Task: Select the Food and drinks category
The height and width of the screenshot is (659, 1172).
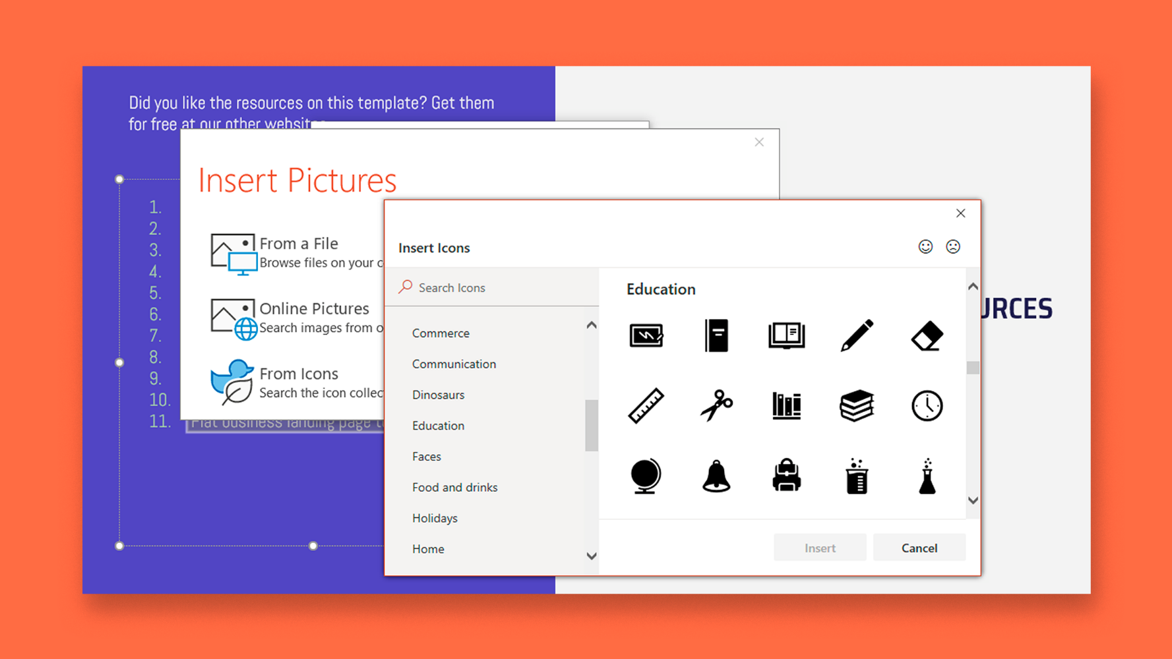Action: [x=454, y=487]
